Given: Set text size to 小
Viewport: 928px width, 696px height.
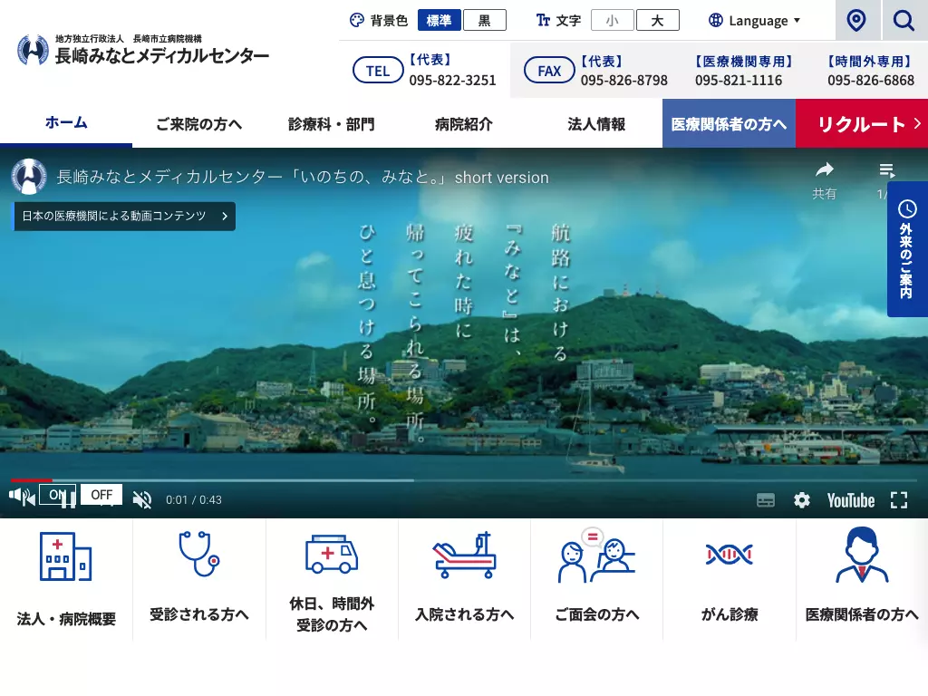Looking at the screenshot, I should 613,20.
